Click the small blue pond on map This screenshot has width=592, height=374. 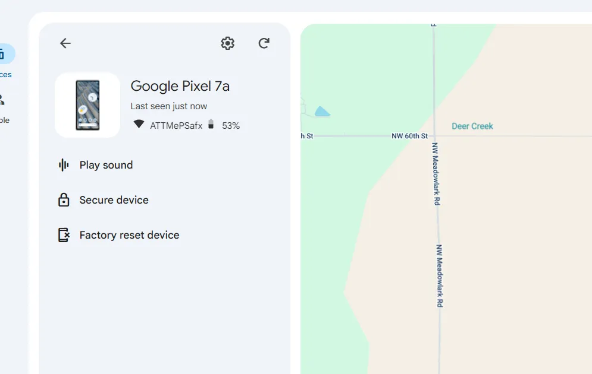pos(322,112)
